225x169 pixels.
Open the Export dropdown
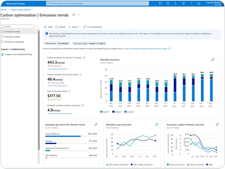pos(74,27)
